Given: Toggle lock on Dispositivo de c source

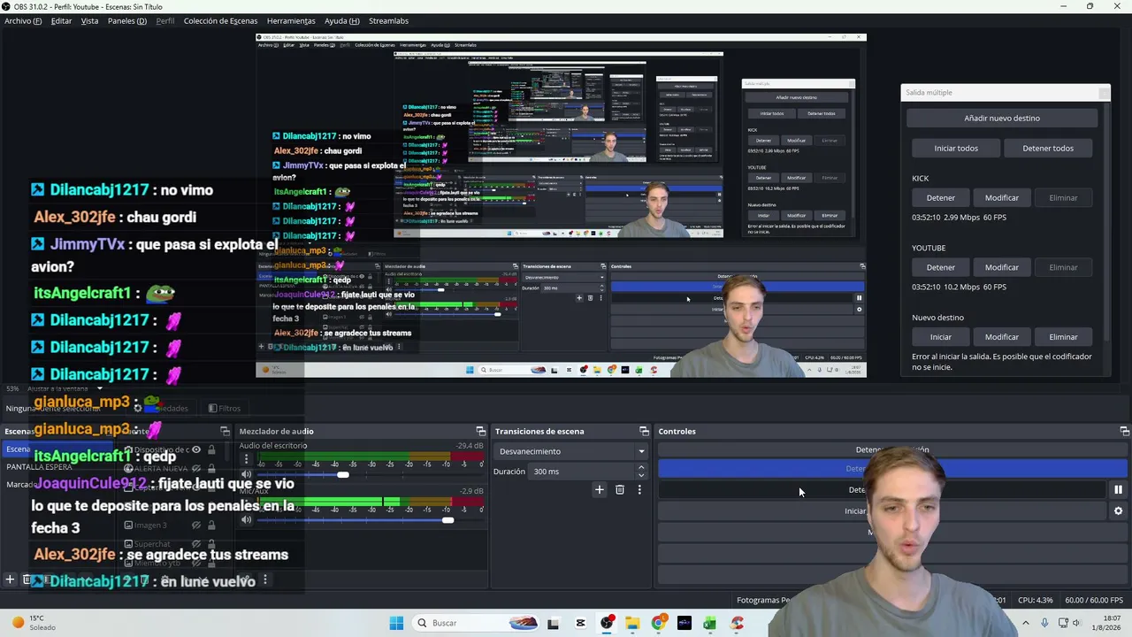Looking at the screenshot, I should pyautogui.click(x=210, y=450).
